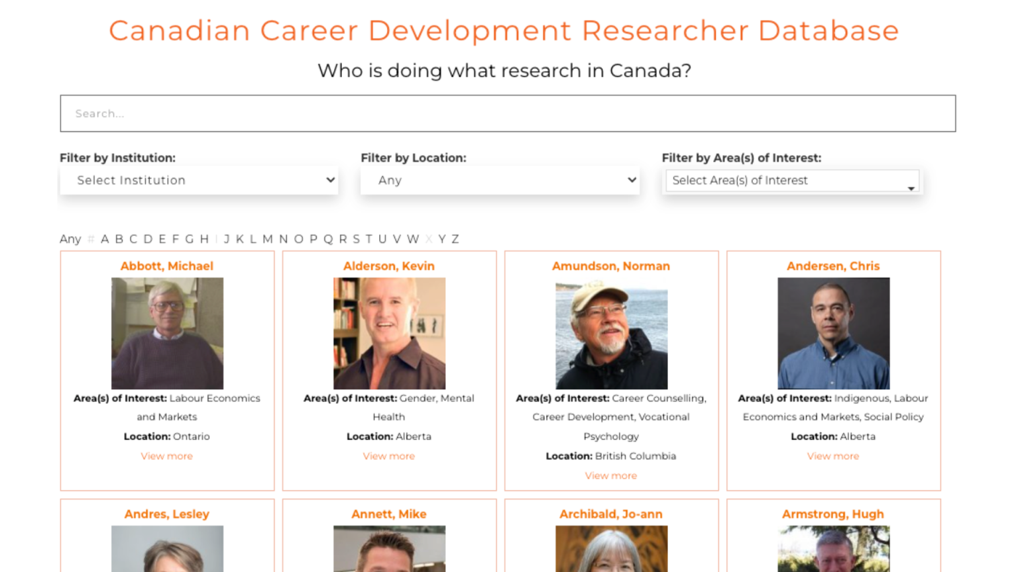Click View more under Andersen, Chris

[832, 456]
